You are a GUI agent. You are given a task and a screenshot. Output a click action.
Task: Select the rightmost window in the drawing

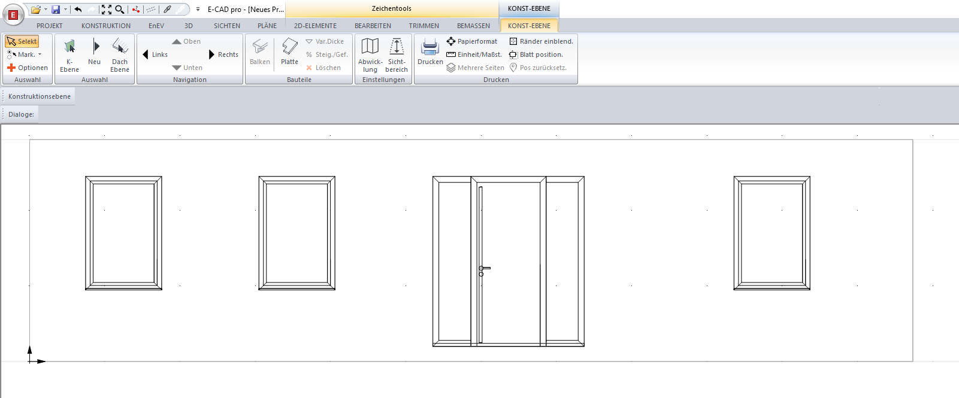pyautogui.click(x=772, y=233)
